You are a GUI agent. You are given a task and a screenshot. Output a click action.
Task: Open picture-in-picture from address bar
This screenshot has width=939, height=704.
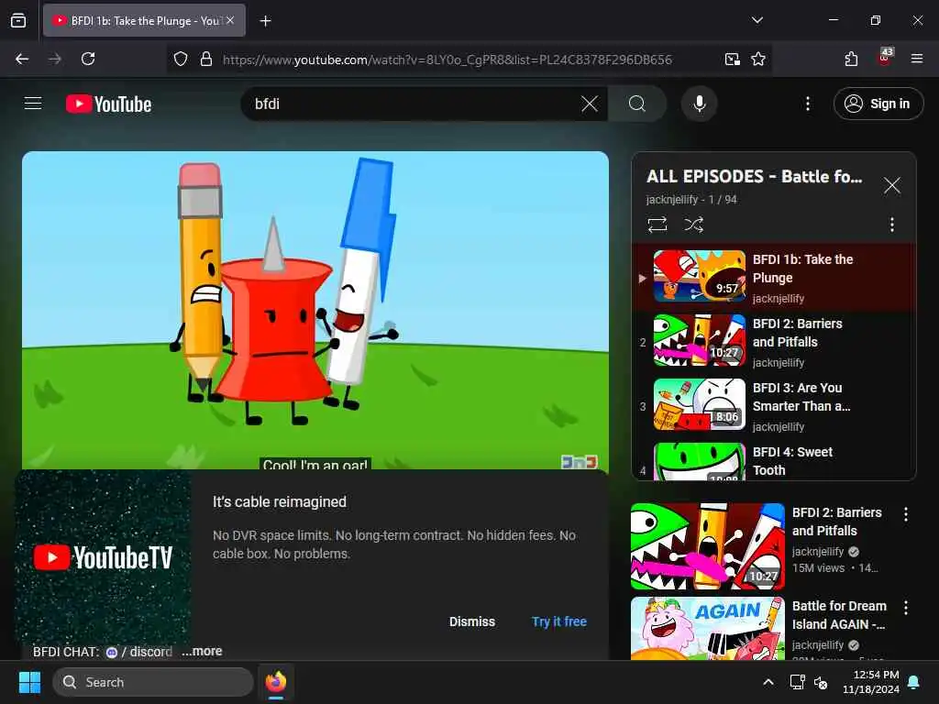(733, 59)
